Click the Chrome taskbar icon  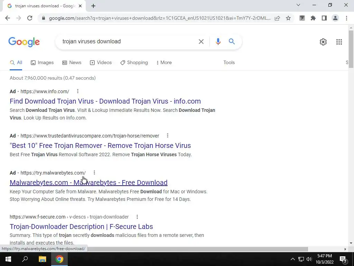click(x=59, y=259)
